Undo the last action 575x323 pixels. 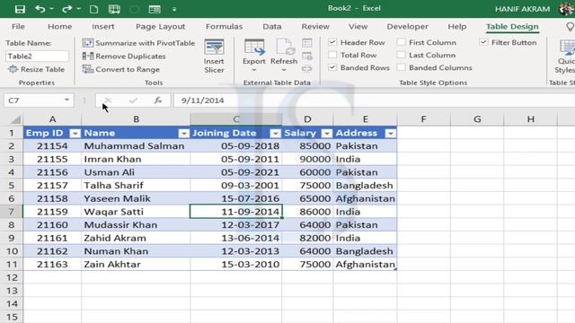pos(40,9)
